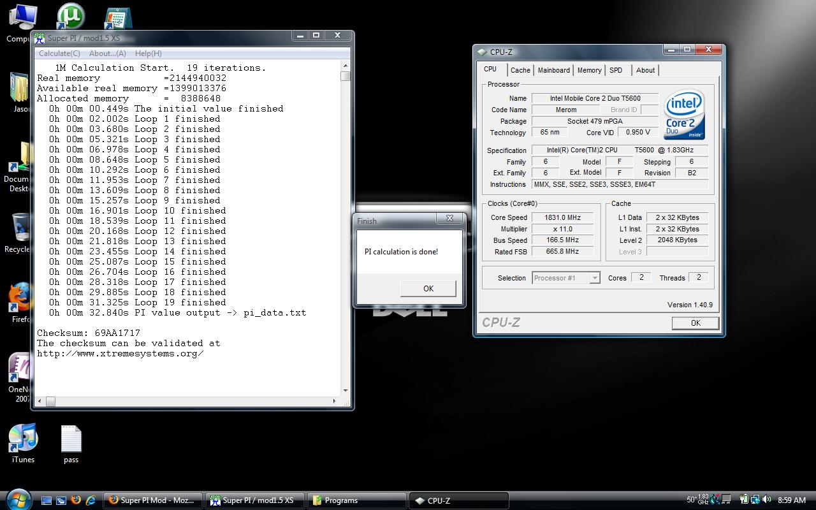The width and height of the screenshot is (816, 510).
Task: Open Calculate(C) menu in Super PI
Action: (x=59, y=54)
